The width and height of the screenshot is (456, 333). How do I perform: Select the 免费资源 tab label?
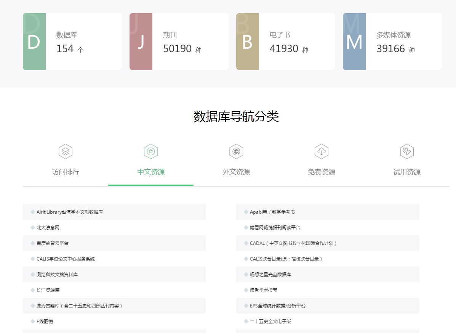click(x=322, y=172)
